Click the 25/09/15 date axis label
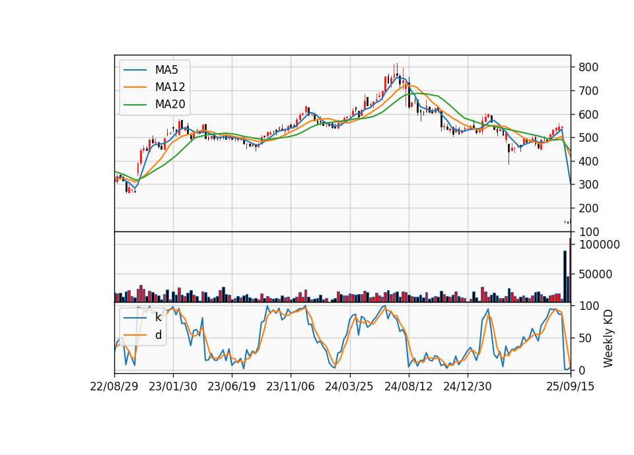 point(571,386)
